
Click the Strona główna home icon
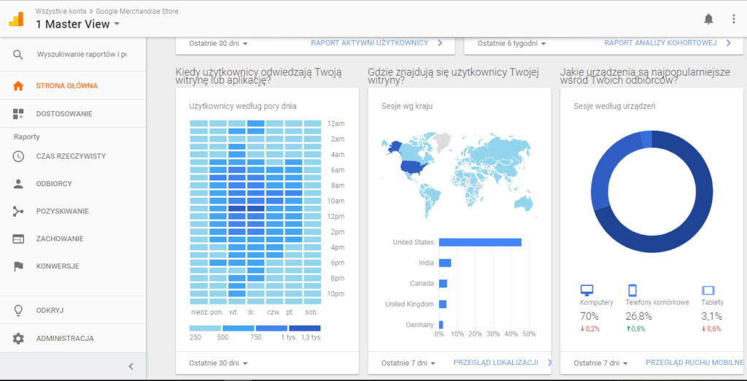tap(18, 86)
